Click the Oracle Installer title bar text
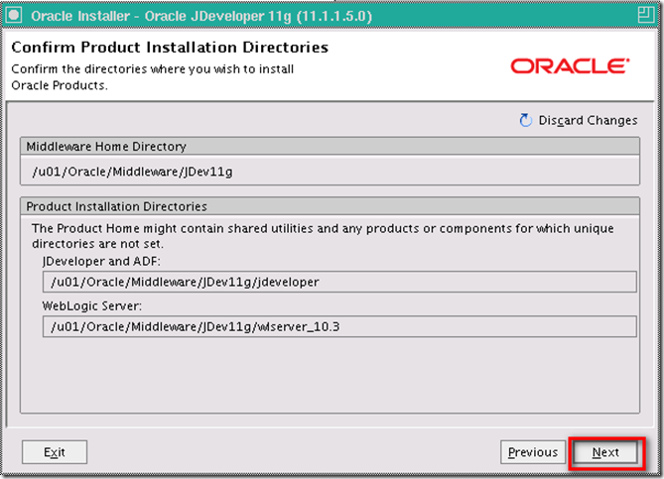This screenshot has width=664, height=479. tap(201, 16)
